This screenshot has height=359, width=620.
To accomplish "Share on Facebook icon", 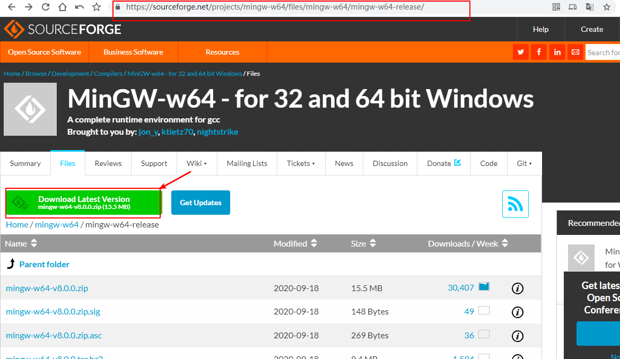I will click(539, 52).
